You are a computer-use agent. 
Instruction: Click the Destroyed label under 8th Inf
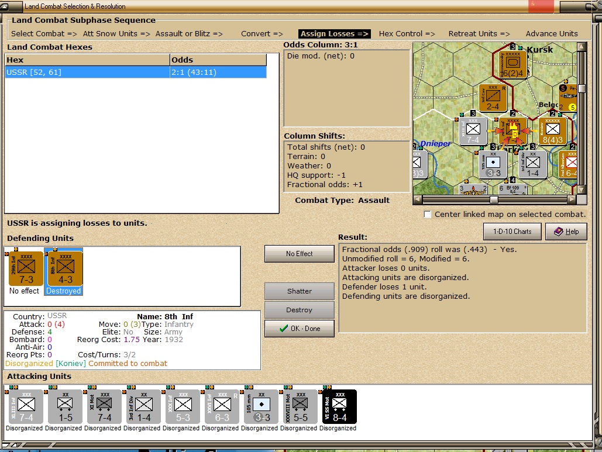point(63,291)
